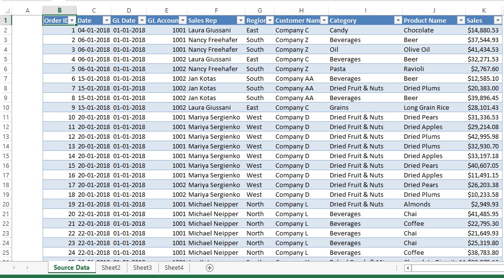The height and width of the screenshot is (278, 504).
Task: Select column B header
Action: [60, 11]
